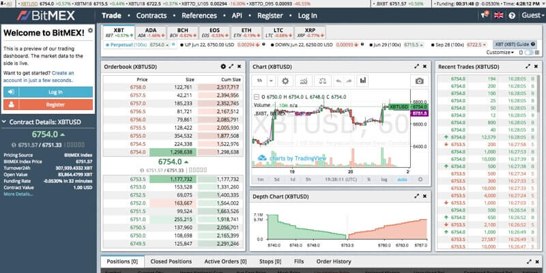
Task: Set chart range to 1m
Action: click(x=260, y=179)
